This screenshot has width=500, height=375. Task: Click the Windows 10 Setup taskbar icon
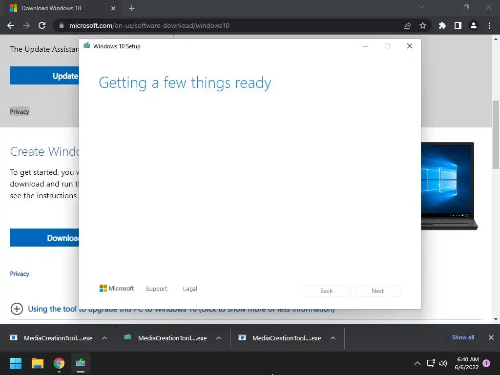(x=81, y=363)
